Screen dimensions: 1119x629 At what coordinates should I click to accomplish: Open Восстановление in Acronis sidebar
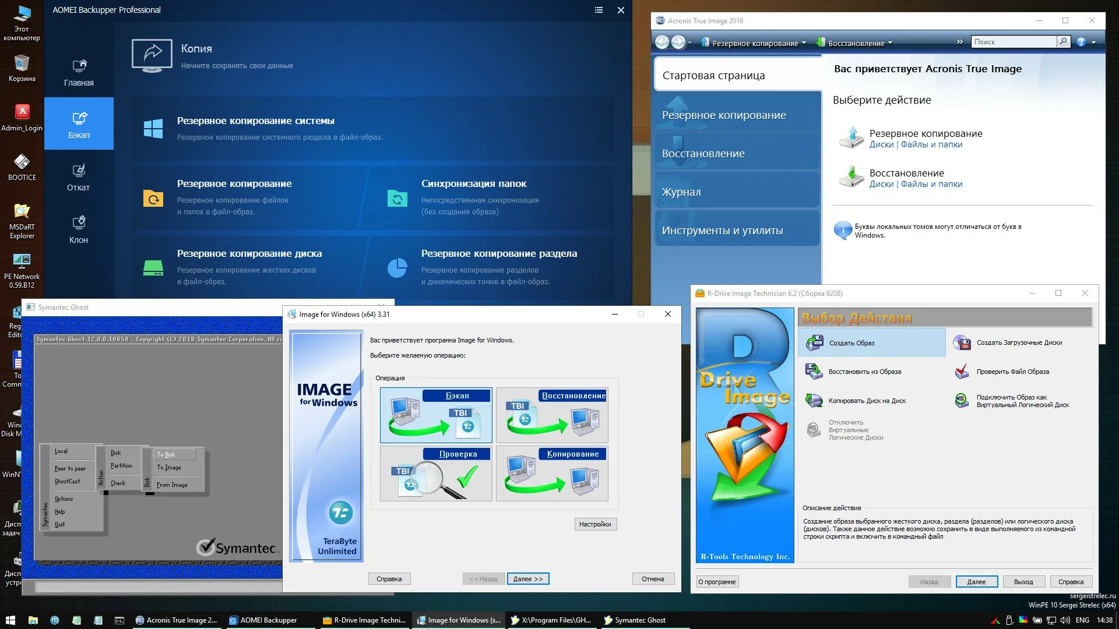click(x=737, y=153)
